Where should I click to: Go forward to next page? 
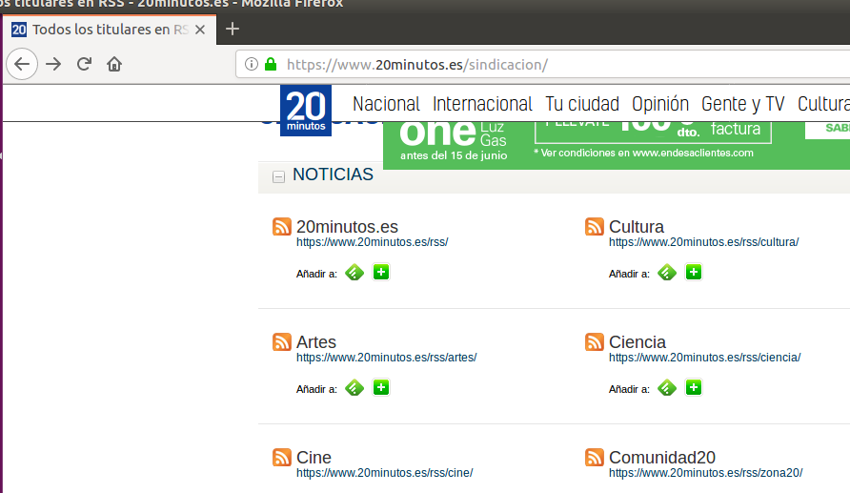(53, 64)
